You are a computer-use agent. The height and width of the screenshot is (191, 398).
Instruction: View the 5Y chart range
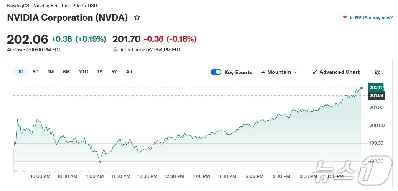click(114, 72)
